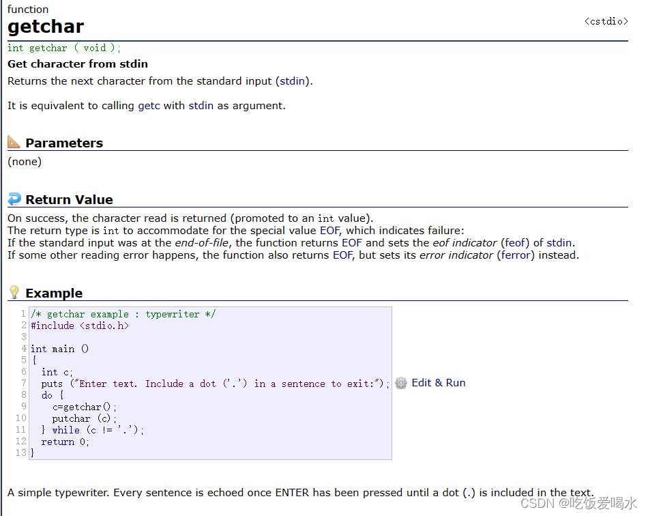Click the Example heading
Image resolution: width=648 pixels, height=516 pixels.
pos(54,293)
